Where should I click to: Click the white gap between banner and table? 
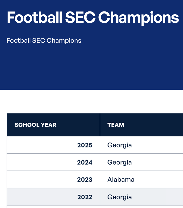pyautogui.click(x=92, y=101)
